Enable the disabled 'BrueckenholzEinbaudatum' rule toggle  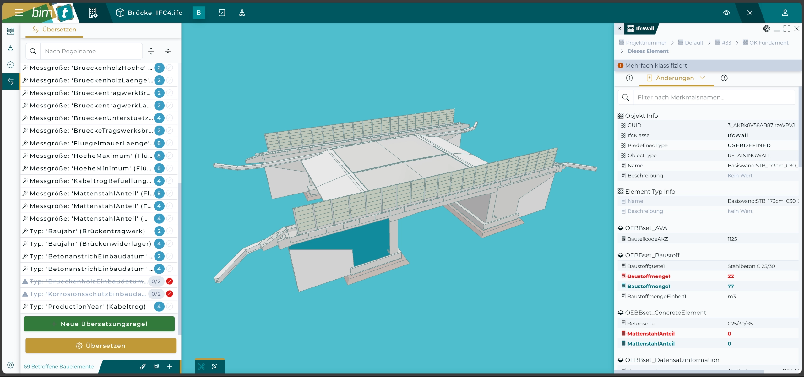pos(170,281)
